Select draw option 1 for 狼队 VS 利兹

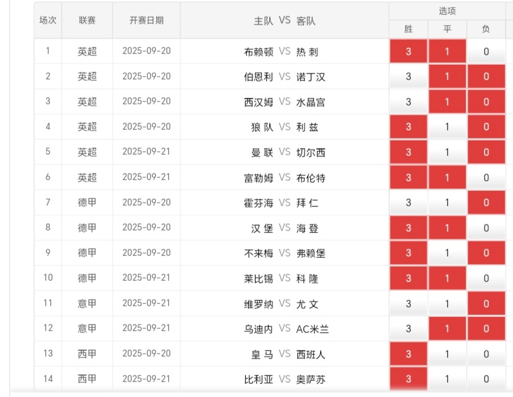447,127
